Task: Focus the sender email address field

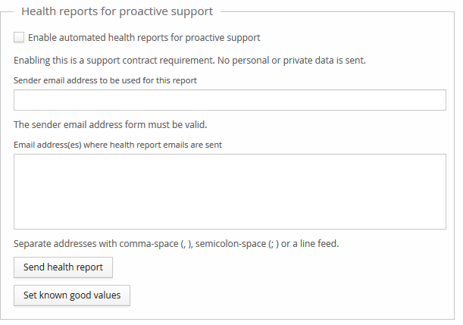Action: [230, 100]
